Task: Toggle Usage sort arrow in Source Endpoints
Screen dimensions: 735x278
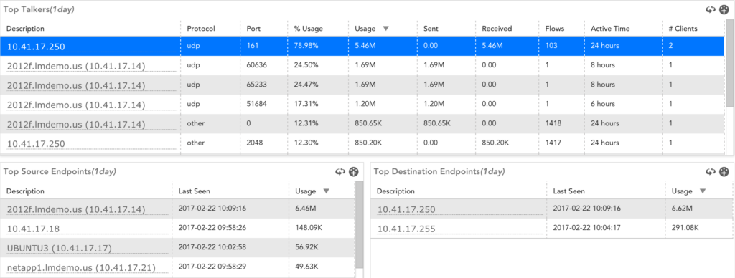Action: (x=327, y=191)
